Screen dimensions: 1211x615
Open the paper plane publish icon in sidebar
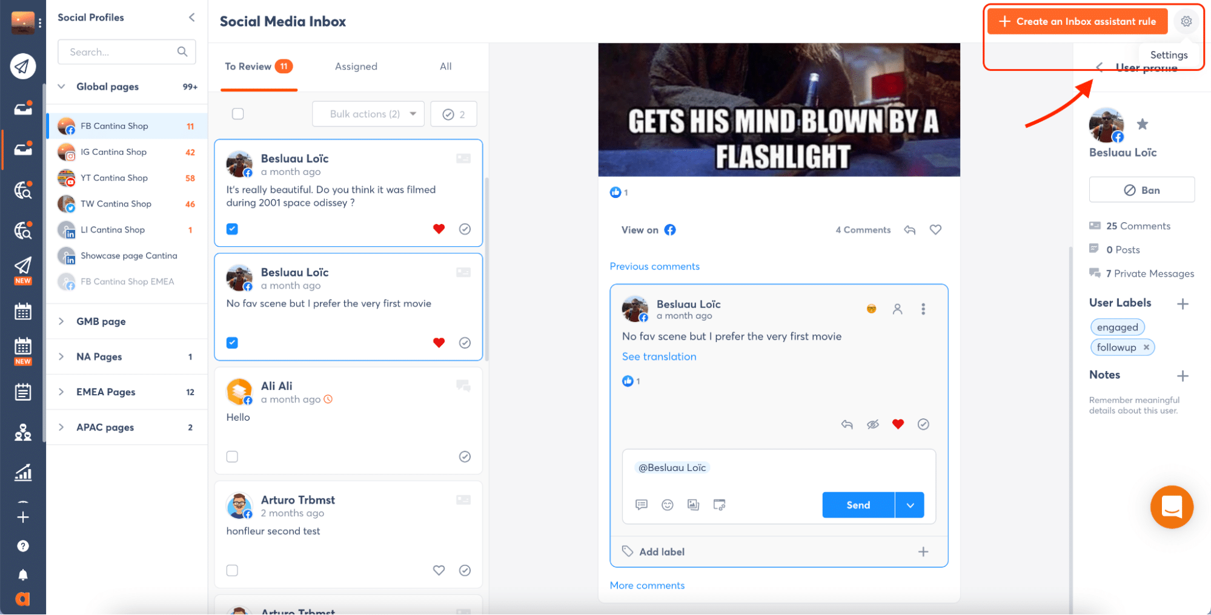click(23, 66)
